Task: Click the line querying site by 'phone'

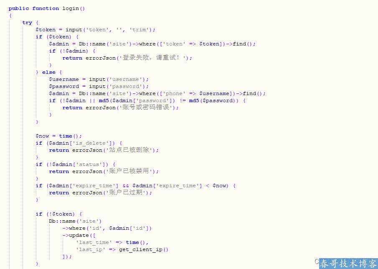Action: point(157,93)
